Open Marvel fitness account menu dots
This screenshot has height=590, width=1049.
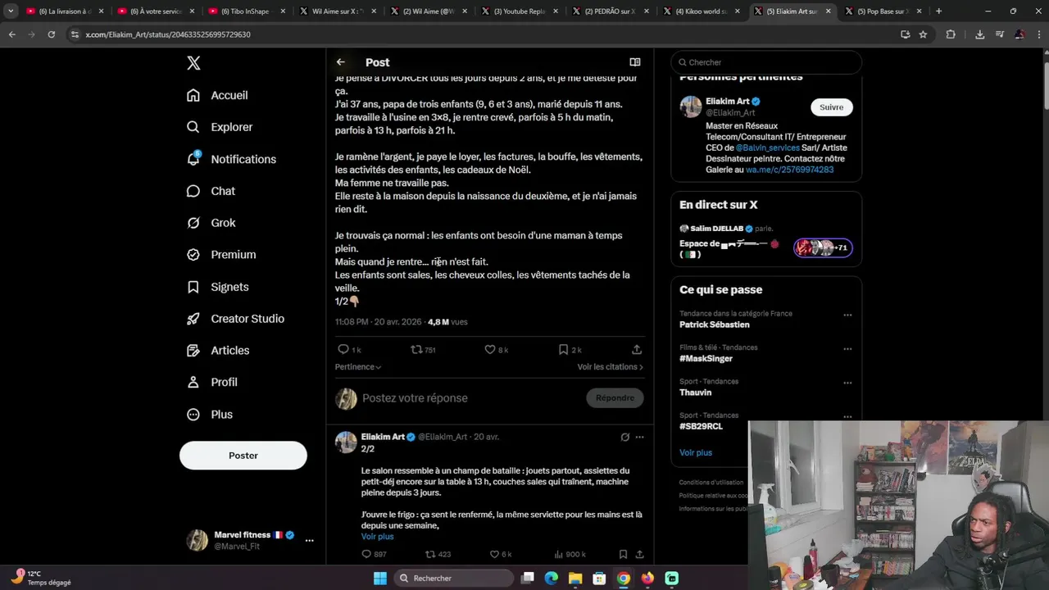click(x=309, y=541)
